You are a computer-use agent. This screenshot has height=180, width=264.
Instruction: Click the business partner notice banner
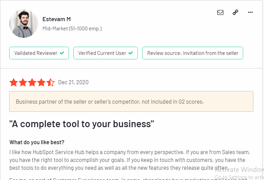tap(131, 102)
